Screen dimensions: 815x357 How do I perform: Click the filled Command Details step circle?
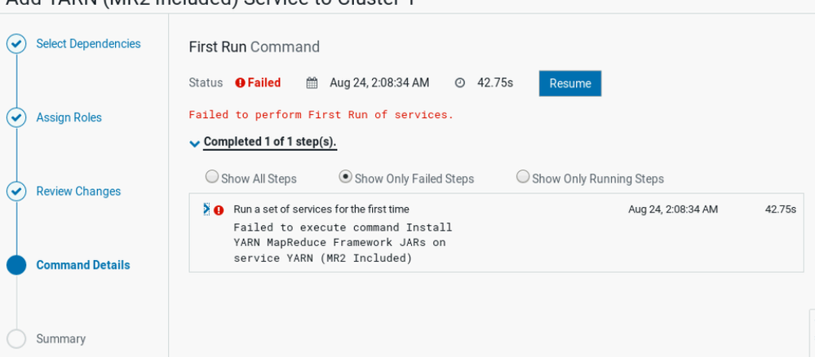click(16, 266)
